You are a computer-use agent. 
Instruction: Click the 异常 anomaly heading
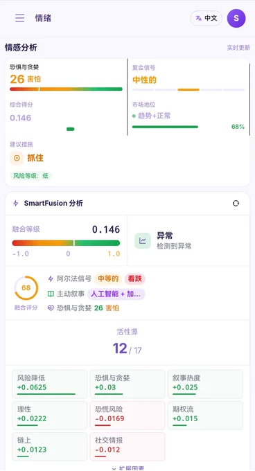pyautogui.click(x=165, y=235)
